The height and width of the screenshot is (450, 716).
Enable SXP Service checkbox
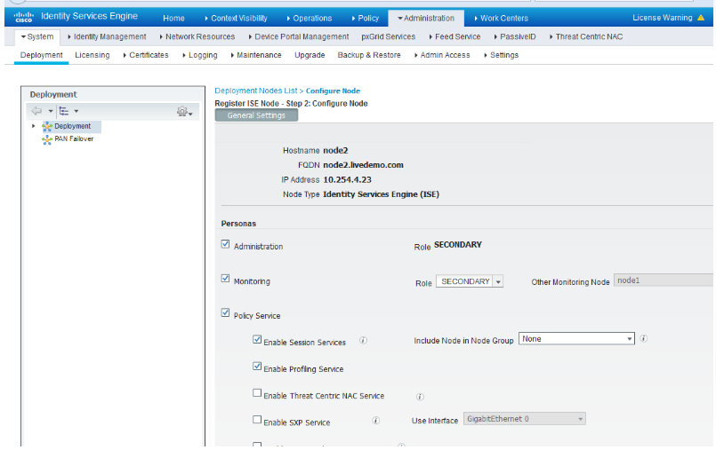tap(257, 420)
